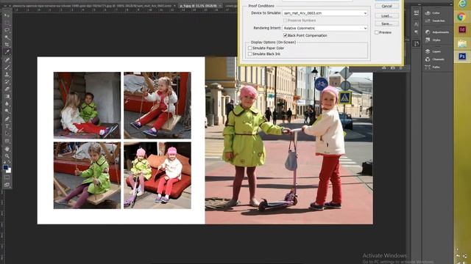Tick the Preview checkbox

pos(377,32)
